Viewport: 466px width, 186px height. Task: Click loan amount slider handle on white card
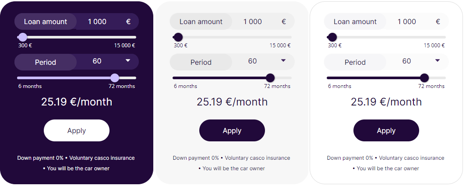tap(332, 37)
